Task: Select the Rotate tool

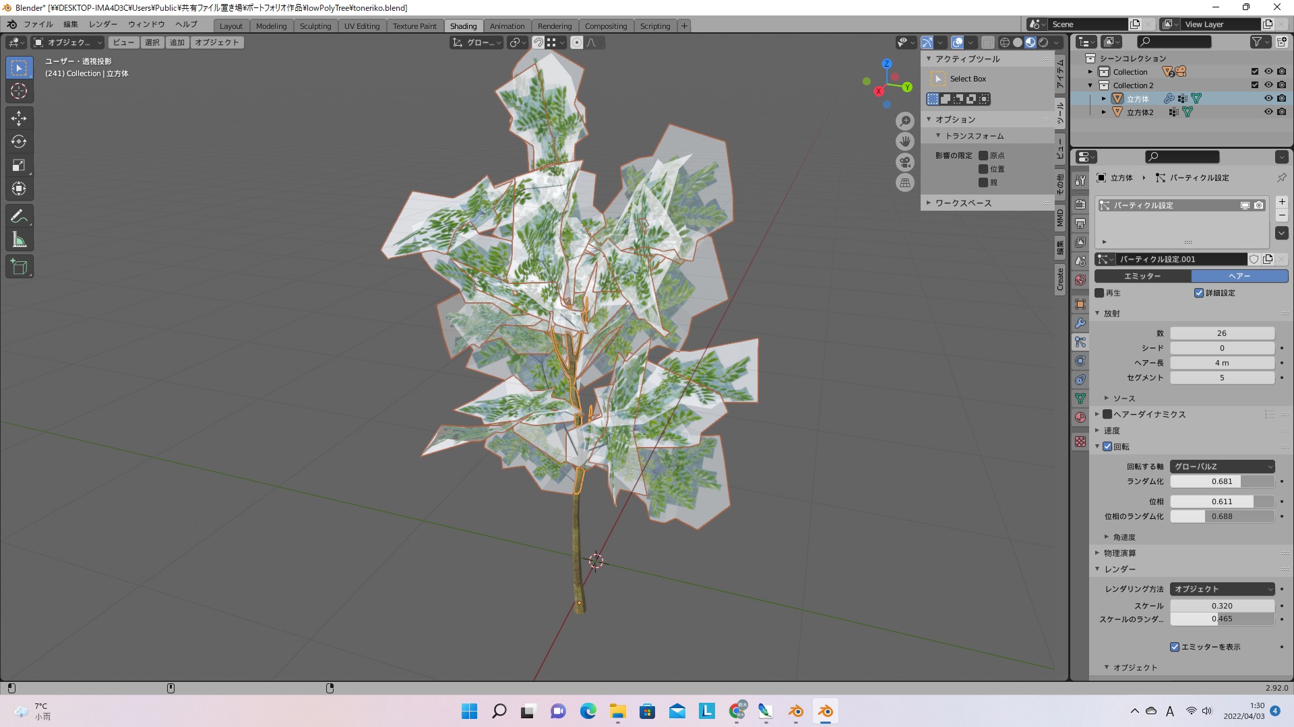Action: (x=19, y=142)
